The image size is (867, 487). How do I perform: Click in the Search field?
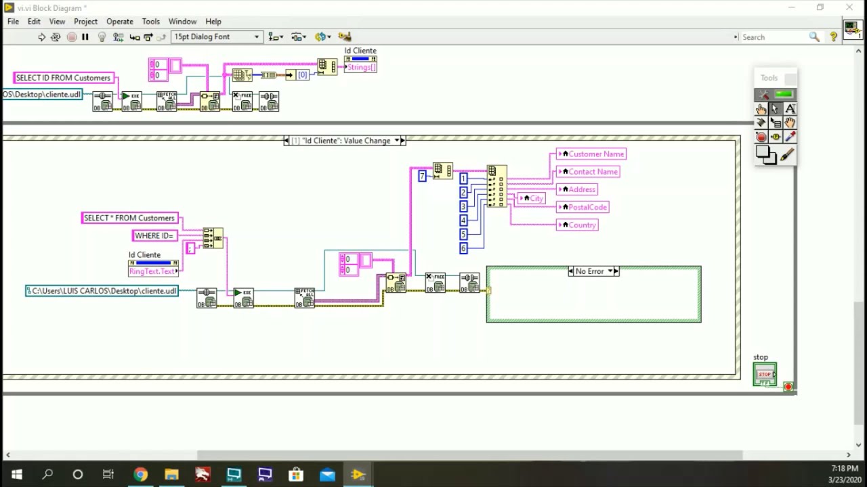tap(772, 37)
